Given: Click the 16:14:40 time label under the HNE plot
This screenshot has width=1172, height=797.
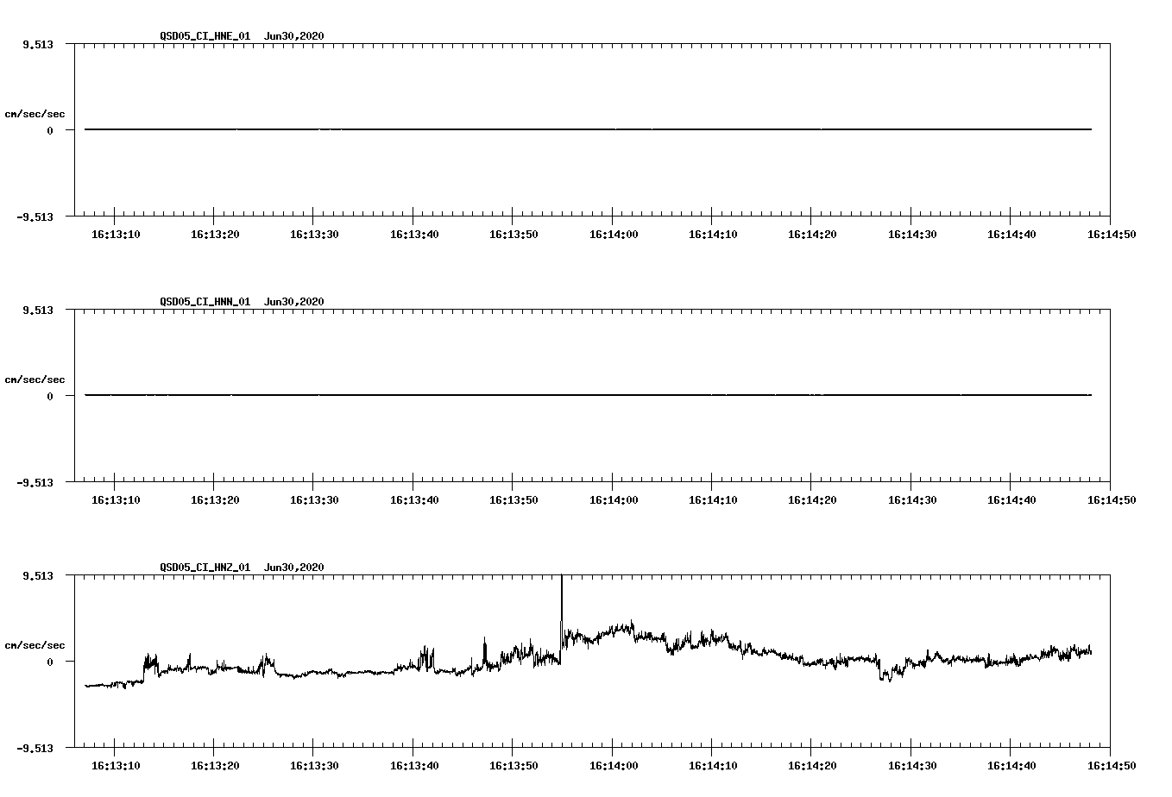Looking at the screenshot, I should coord(1011,234).
